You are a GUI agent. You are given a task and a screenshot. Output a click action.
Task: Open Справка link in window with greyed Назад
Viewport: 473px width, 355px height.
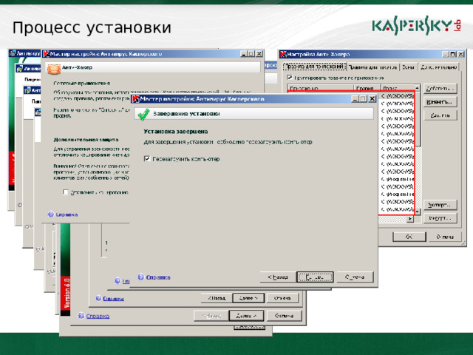(x=98, y=316)
